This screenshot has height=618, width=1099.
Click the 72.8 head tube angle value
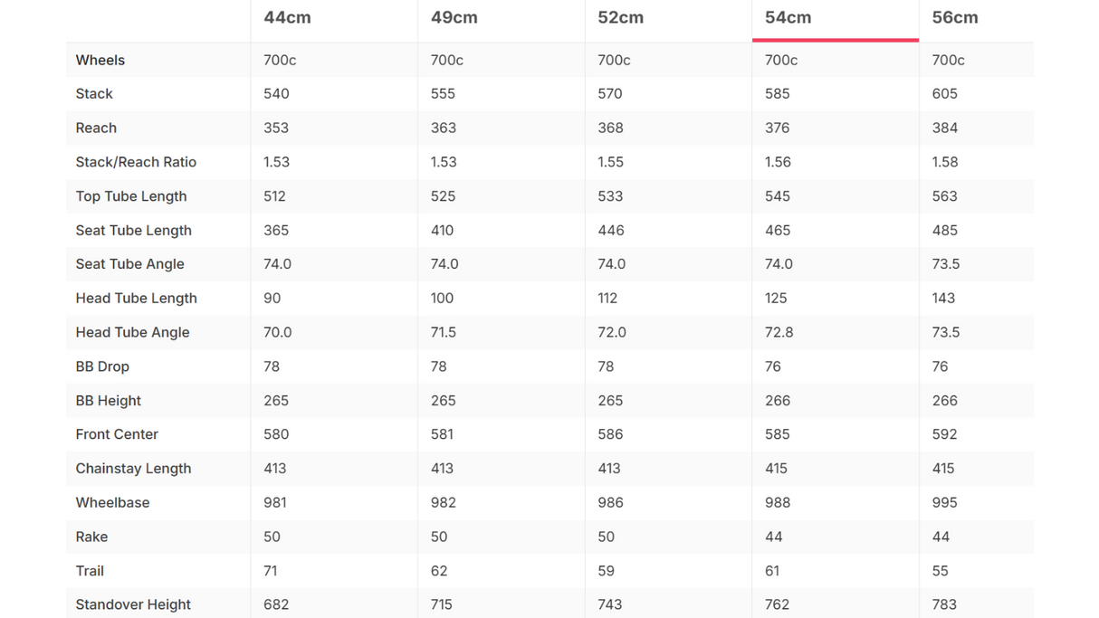pyautogui.click(x=779, y=332)
